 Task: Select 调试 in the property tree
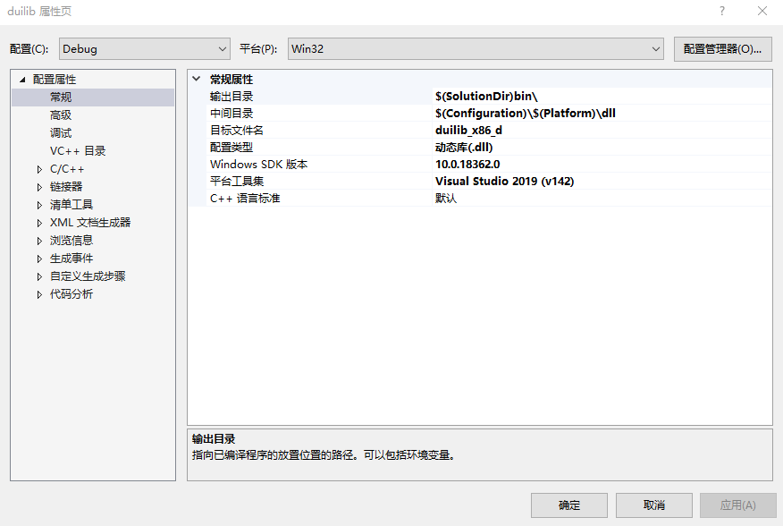pos(61,133)
